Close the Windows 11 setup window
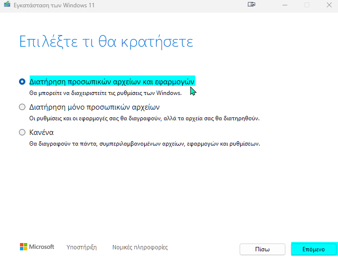 [329, 5]
